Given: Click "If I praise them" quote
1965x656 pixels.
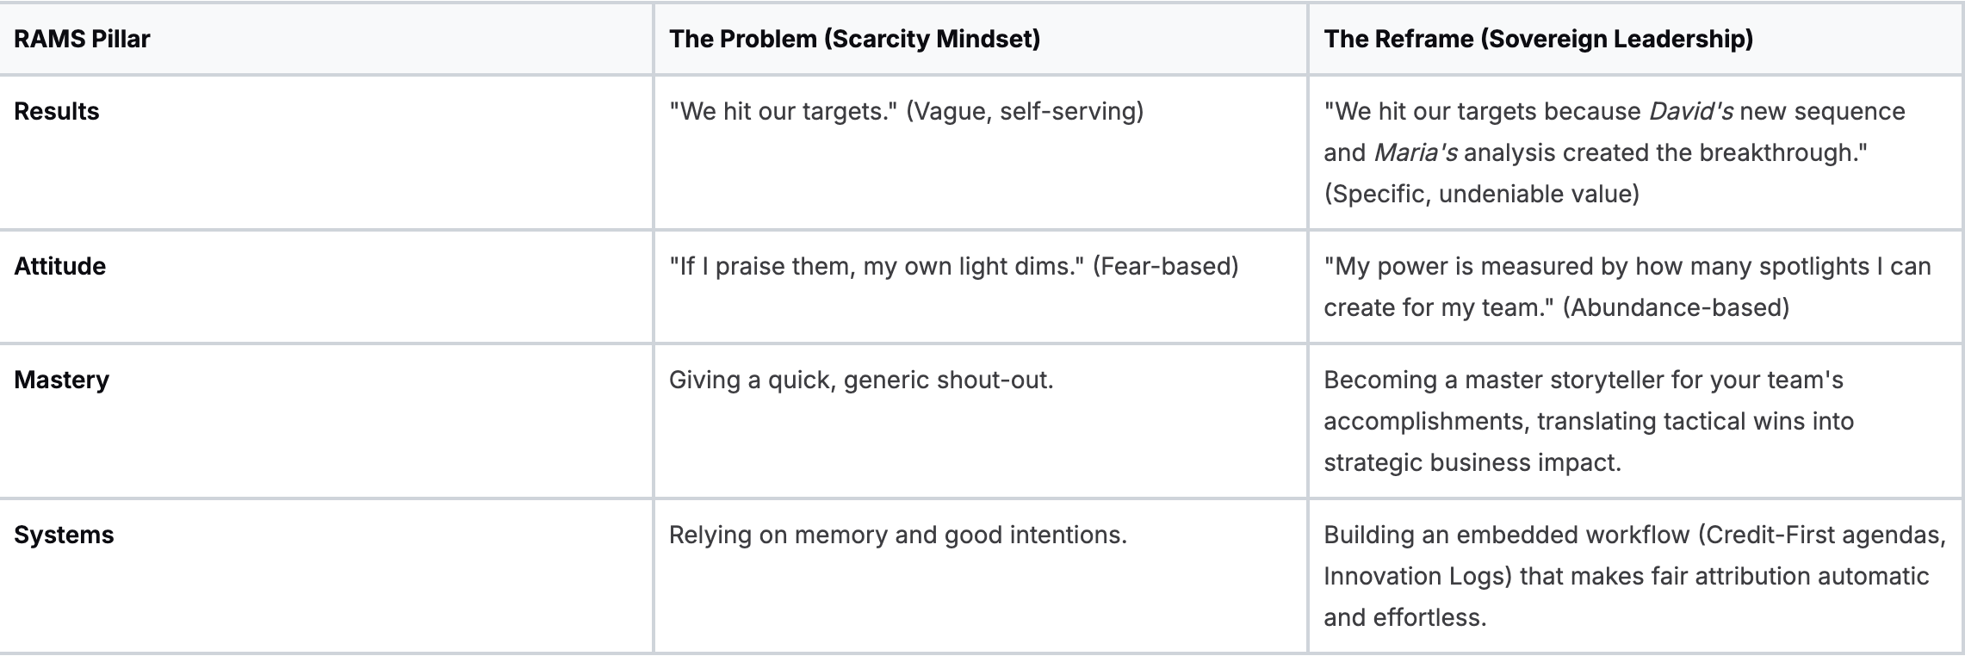Looking at the screenshot, I should pos(762,266).
